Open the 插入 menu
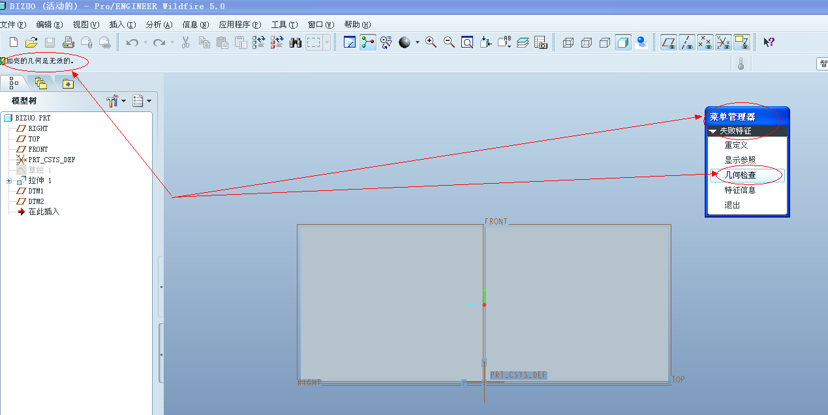The image size is (828, 415). click(x=123, y=25)
